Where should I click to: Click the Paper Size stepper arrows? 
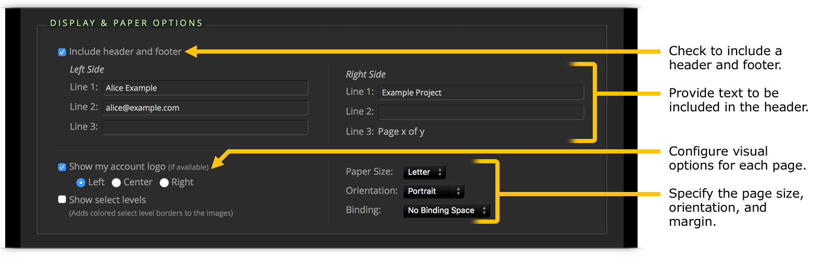pyautogui.click(x=440, y=172)
